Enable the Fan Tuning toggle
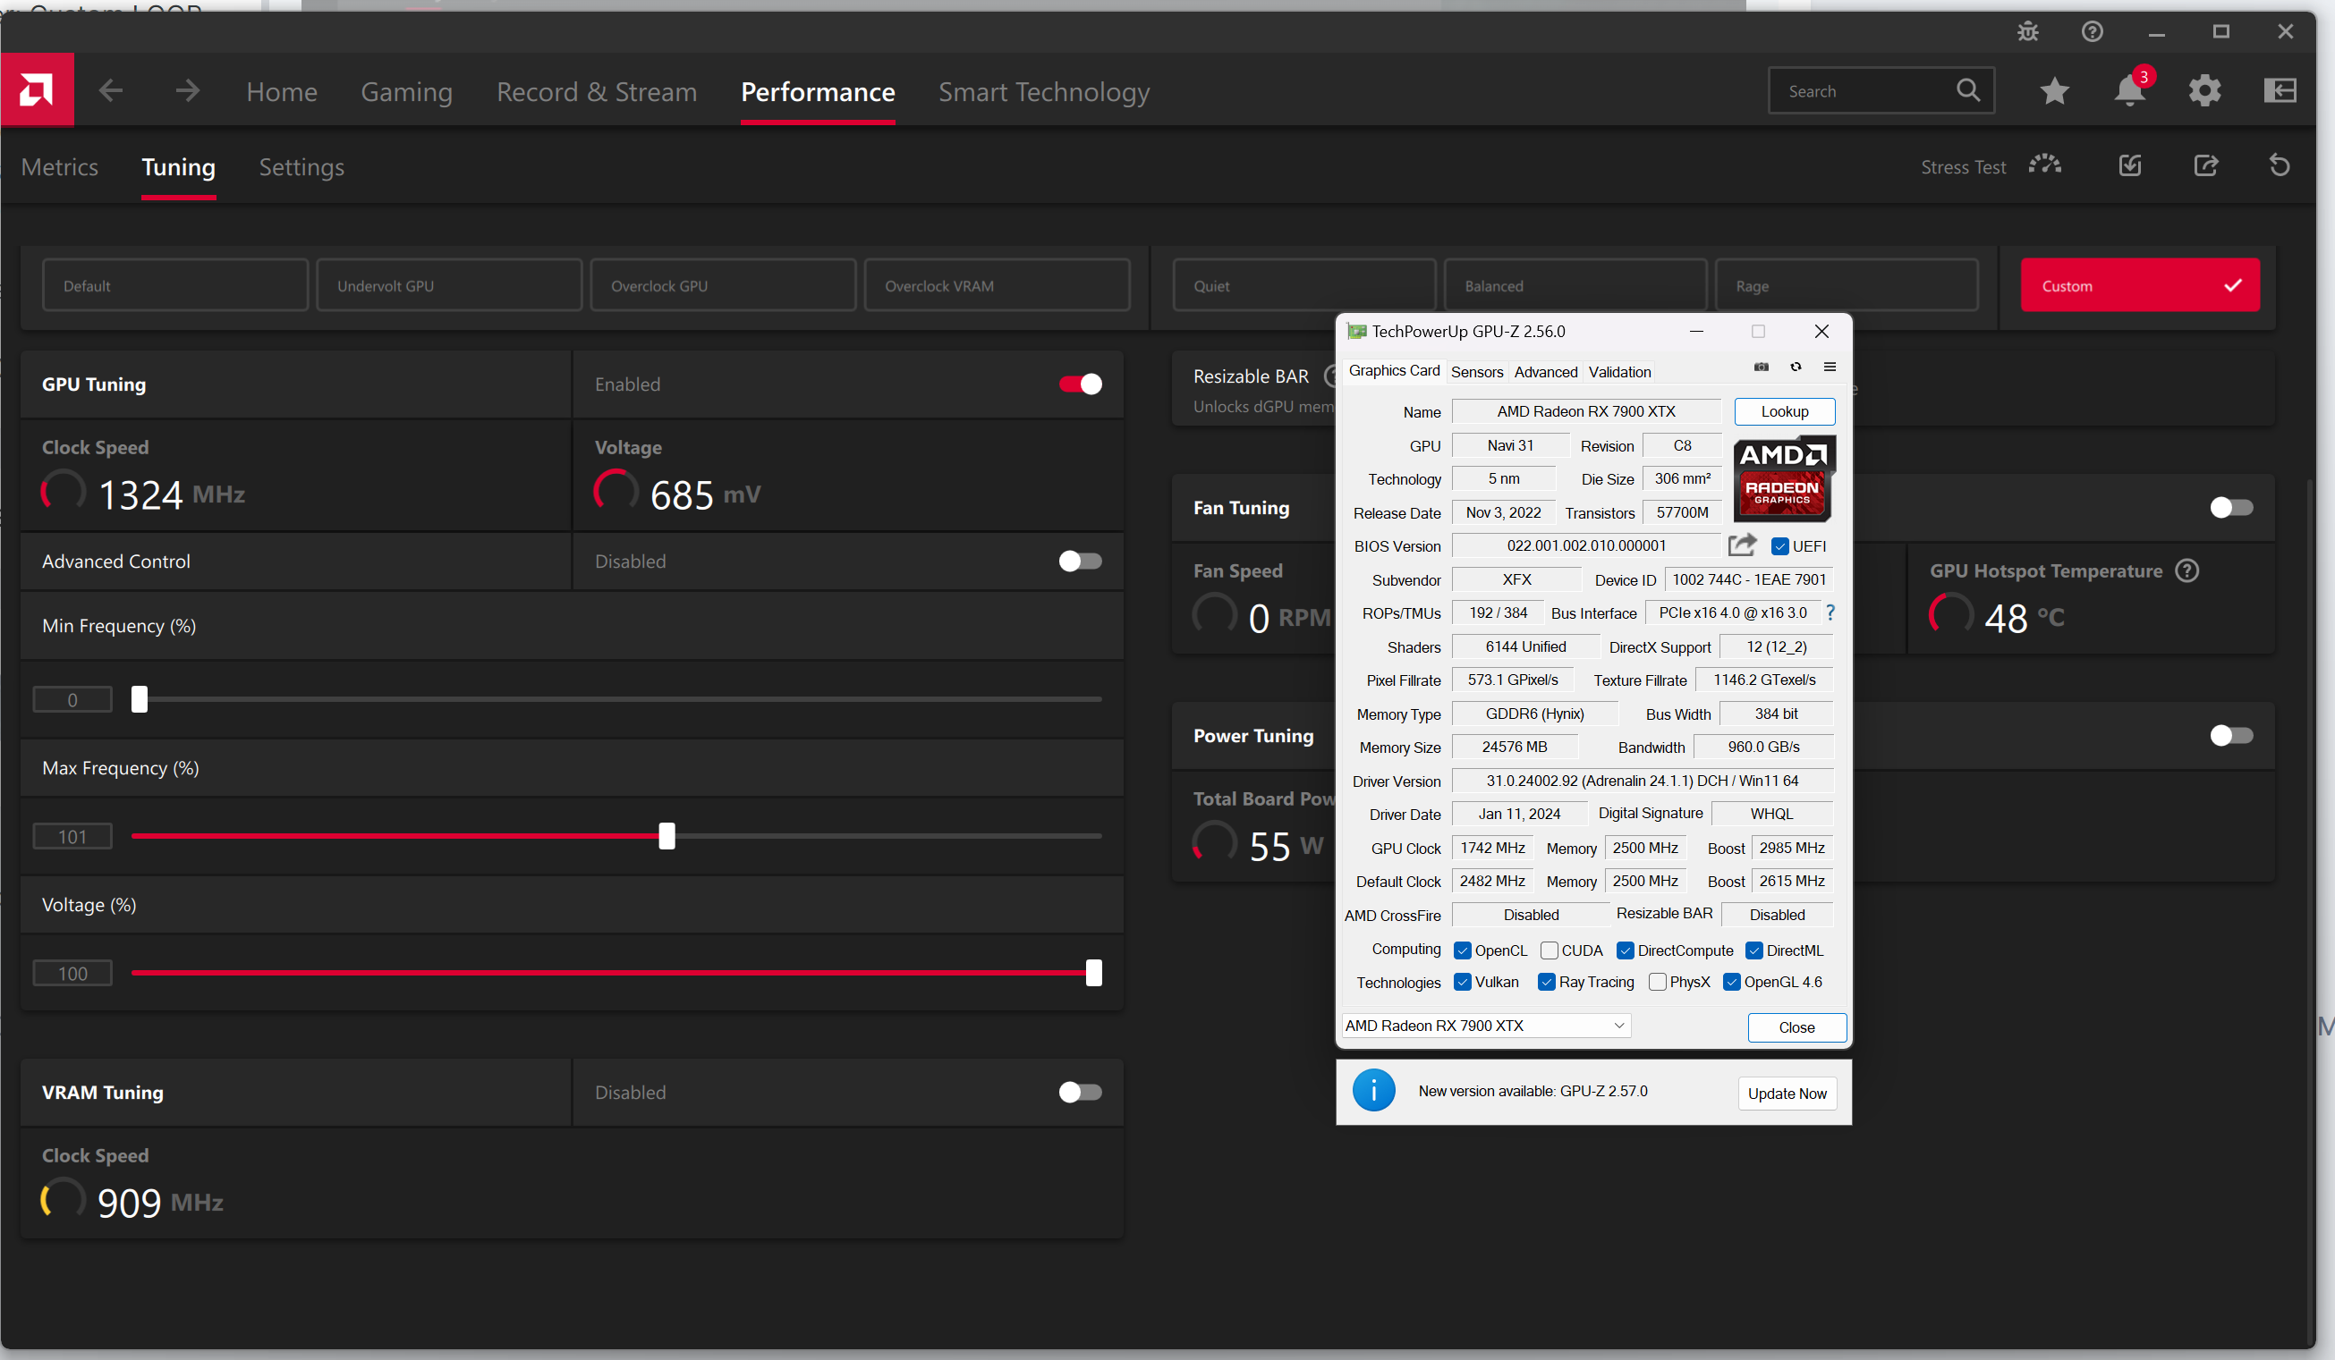Screen dimensions: 2335x1360 tap(2230, 507)
